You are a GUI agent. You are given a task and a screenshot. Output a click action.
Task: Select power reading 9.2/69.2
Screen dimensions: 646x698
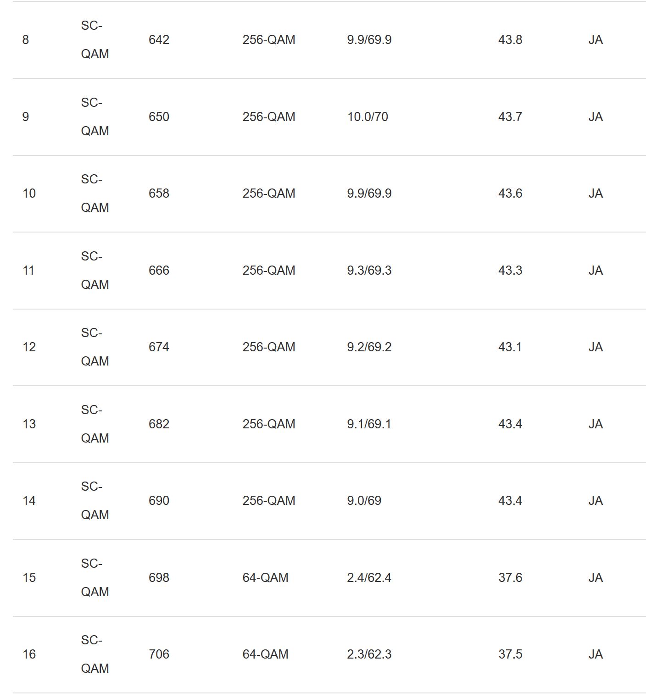pyautogui.click(x=369, y=347)
